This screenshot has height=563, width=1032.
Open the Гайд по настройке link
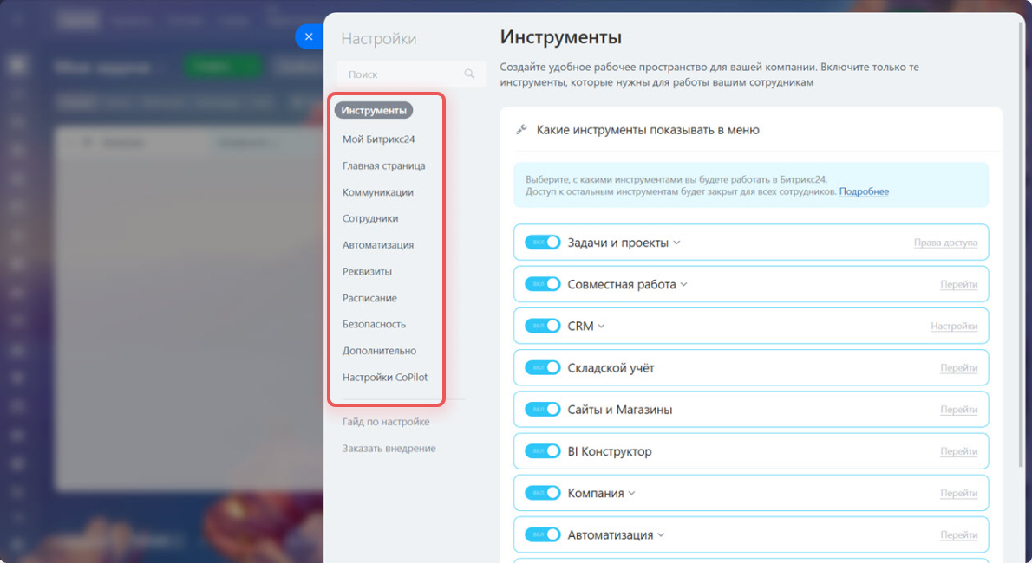click(386, 422)
